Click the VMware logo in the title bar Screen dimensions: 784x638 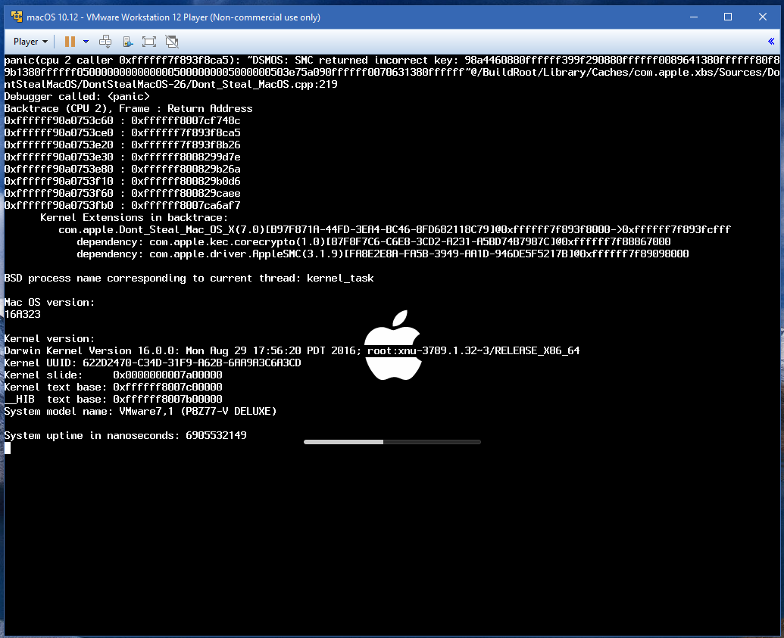[17, 17]
